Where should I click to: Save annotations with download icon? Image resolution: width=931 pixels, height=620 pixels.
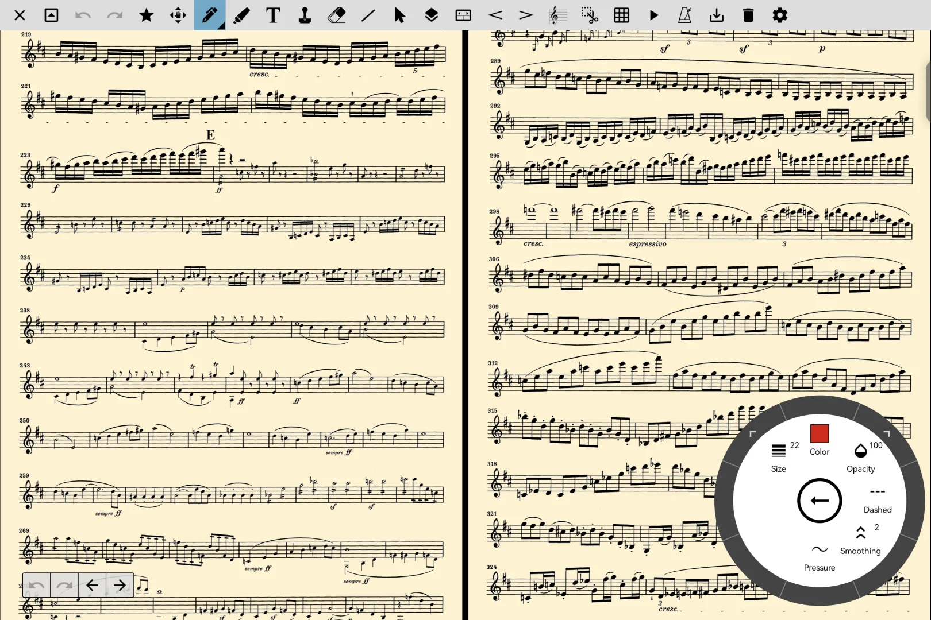(717, 15)
